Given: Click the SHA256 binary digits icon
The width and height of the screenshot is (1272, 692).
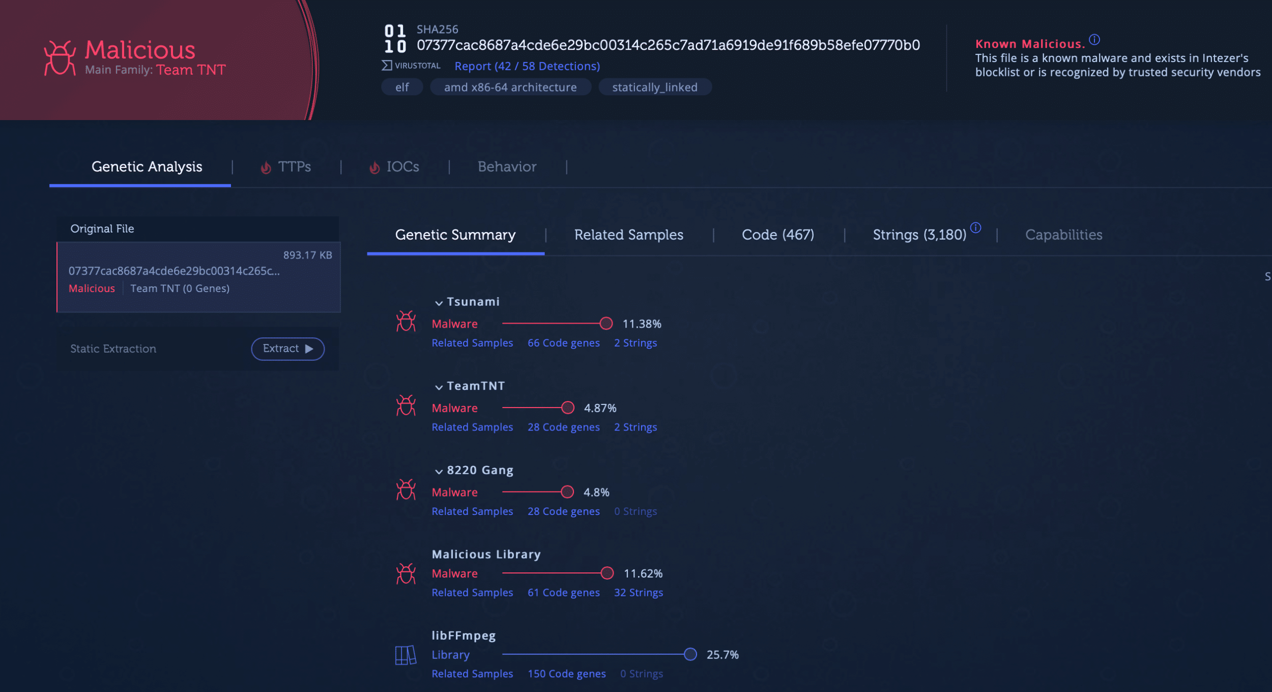Looking at the screenshot, I should pyautogui.click(x=395, y=39).
